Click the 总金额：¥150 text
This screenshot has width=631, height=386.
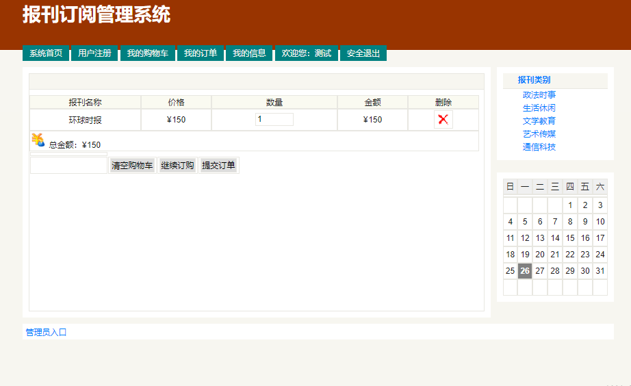[75, 145]
